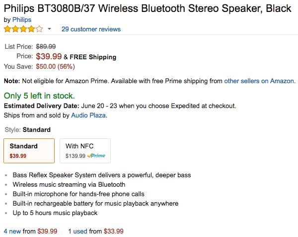The height and width of the screenshot is (237, 298).
Task: Expand the rating breakdown arrow beside stars
Action: pyautogui.click(x=49, y=29)
